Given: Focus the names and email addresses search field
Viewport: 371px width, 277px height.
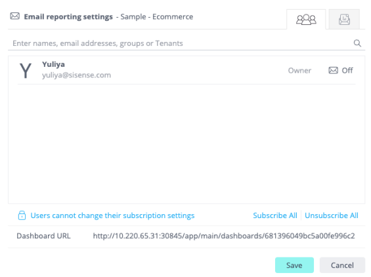Looking at the screenshot, I should click(x=181, y=43).
